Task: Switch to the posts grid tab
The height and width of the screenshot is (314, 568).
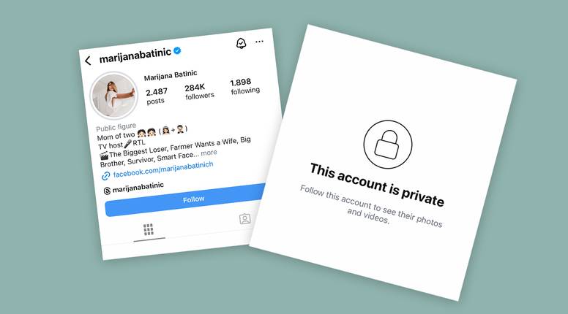Action: pos(149,229)
